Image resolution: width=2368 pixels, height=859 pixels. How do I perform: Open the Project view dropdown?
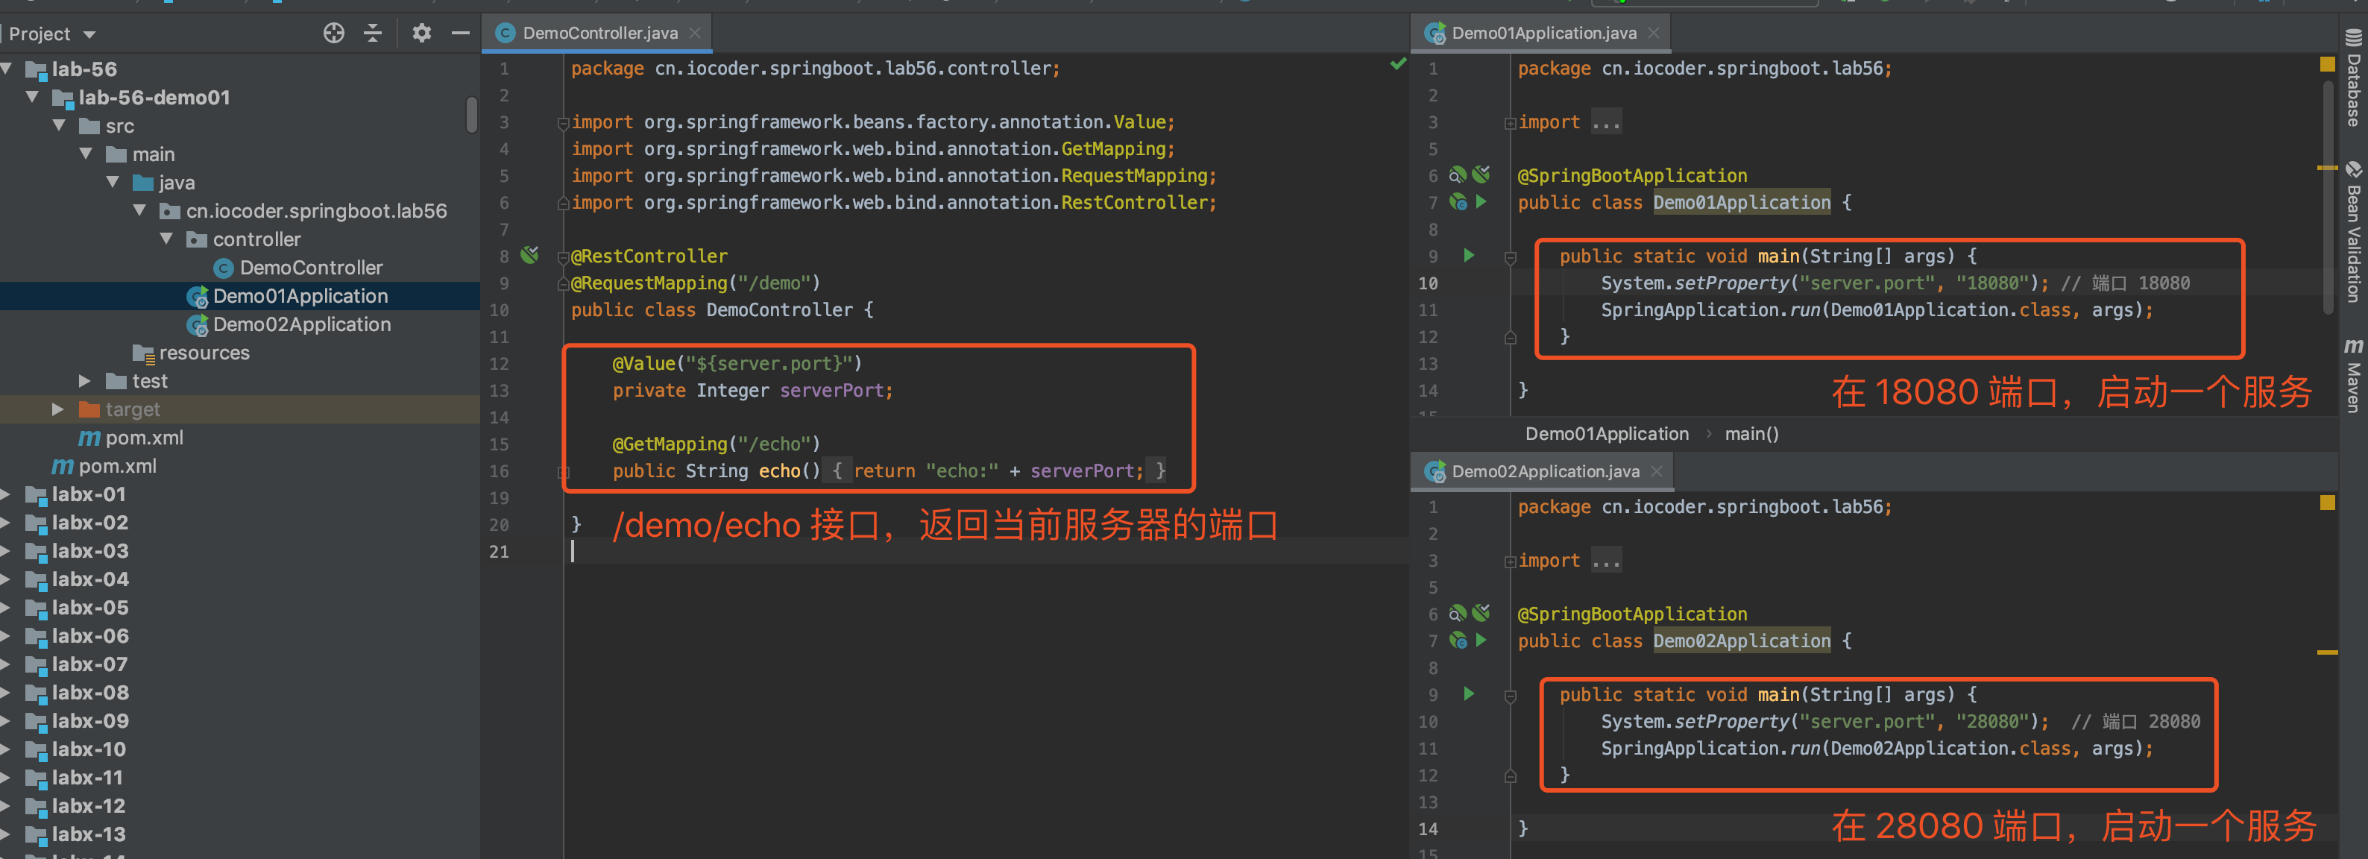click(51, 33)
